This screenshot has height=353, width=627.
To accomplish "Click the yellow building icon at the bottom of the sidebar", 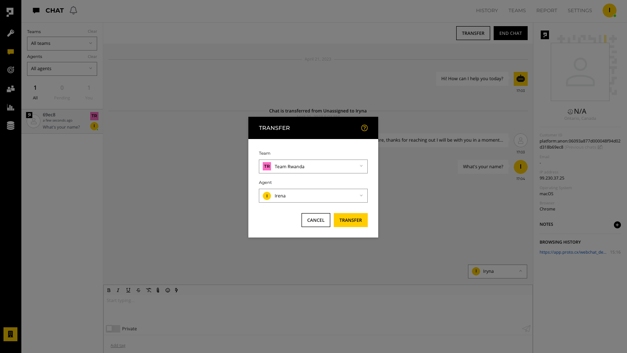I will click(10, 334).
